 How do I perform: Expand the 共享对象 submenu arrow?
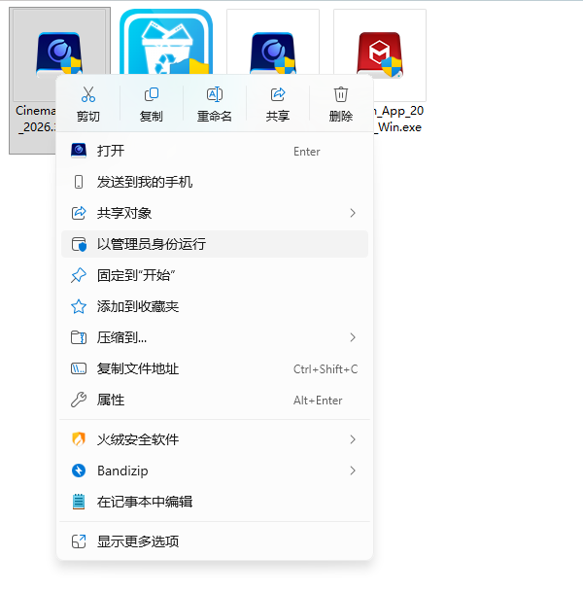pos(353,213)
